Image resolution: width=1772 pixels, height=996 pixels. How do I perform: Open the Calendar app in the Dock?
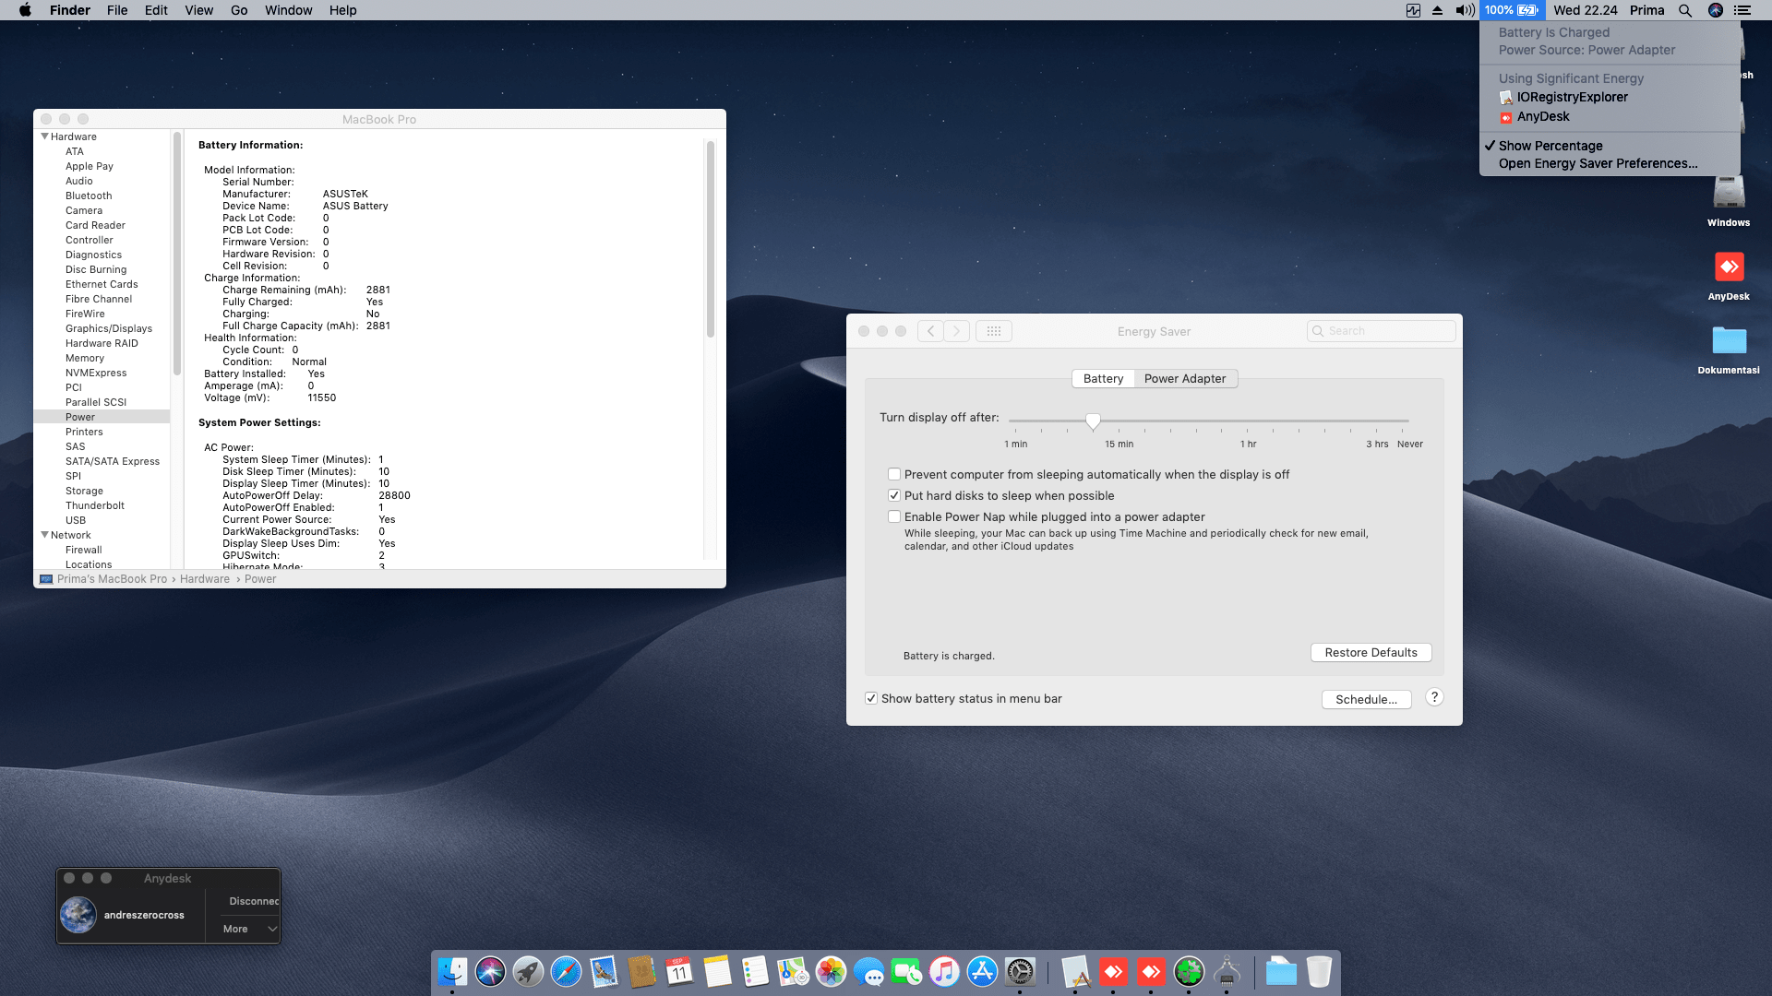pyautogui.click(x=679, y=971)
